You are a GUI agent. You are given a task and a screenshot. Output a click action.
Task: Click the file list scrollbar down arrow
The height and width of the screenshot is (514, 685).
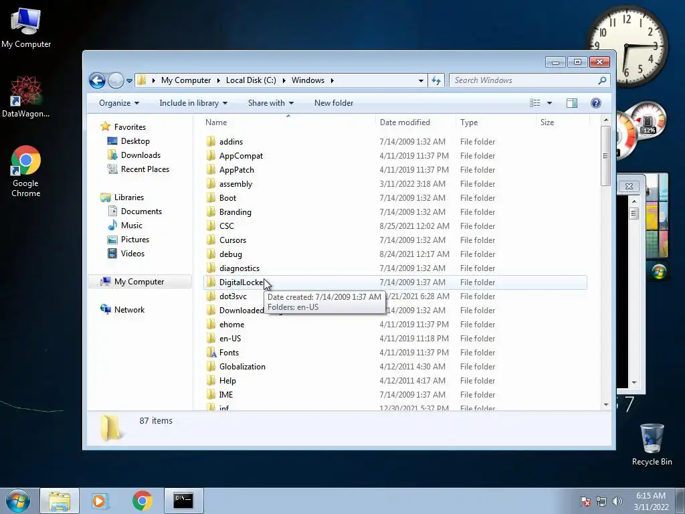click(x=605, y=405)
